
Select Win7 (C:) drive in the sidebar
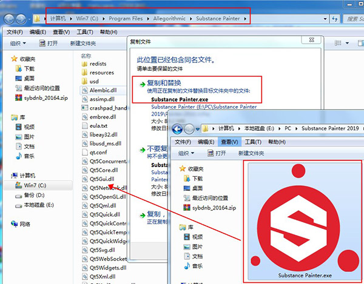click(38, 185)
